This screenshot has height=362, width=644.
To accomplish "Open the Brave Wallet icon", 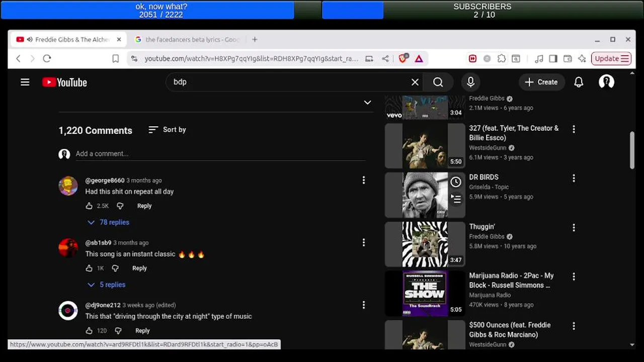I will [568, 59].
